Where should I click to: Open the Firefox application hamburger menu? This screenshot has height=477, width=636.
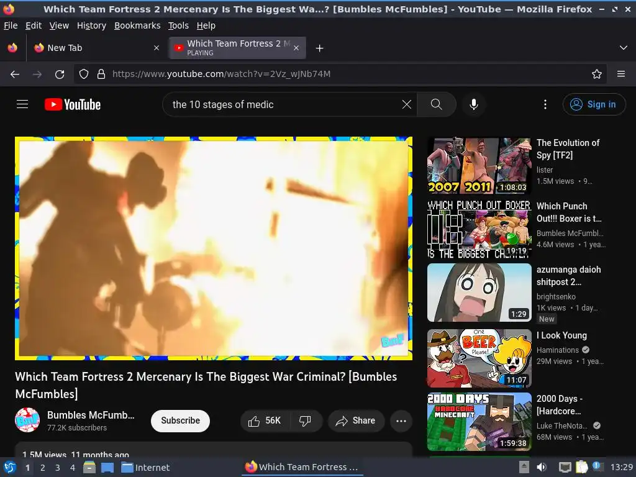point(621,74)
